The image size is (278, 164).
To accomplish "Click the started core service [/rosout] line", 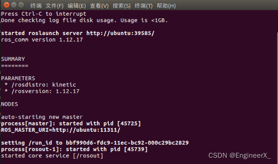I will coord(52,156).
